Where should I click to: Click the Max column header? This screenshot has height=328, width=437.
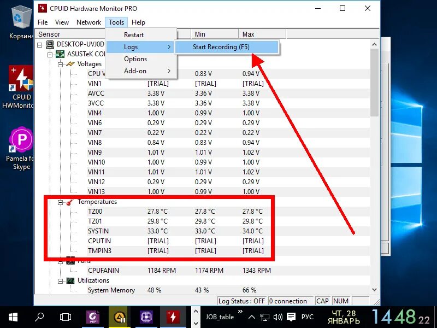(262, 34)
